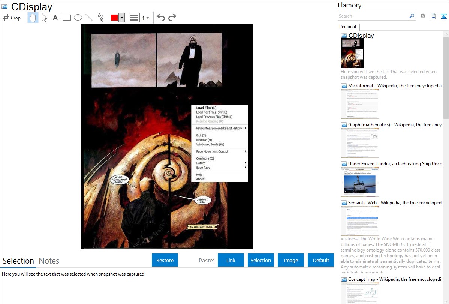Click the CDisplay app icon in the title
Screen dimensions: 449x304
pos(4,6)
